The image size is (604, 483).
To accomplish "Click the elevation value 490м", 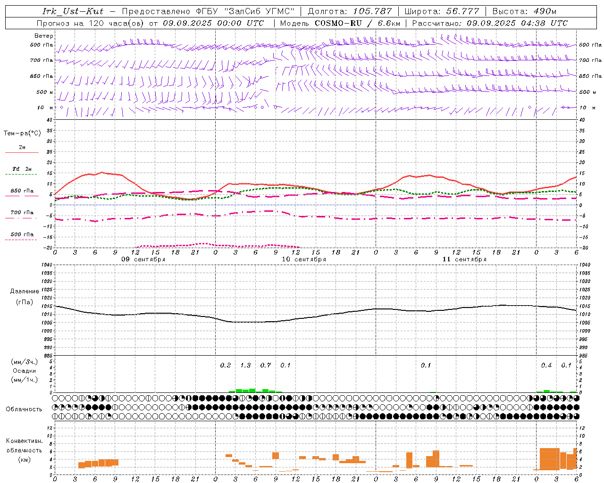I will (545, 11).
